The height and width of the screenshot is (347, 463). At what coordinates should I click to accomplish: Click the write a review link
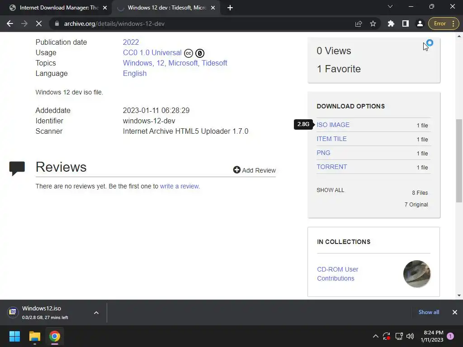(x=180, y=186)
